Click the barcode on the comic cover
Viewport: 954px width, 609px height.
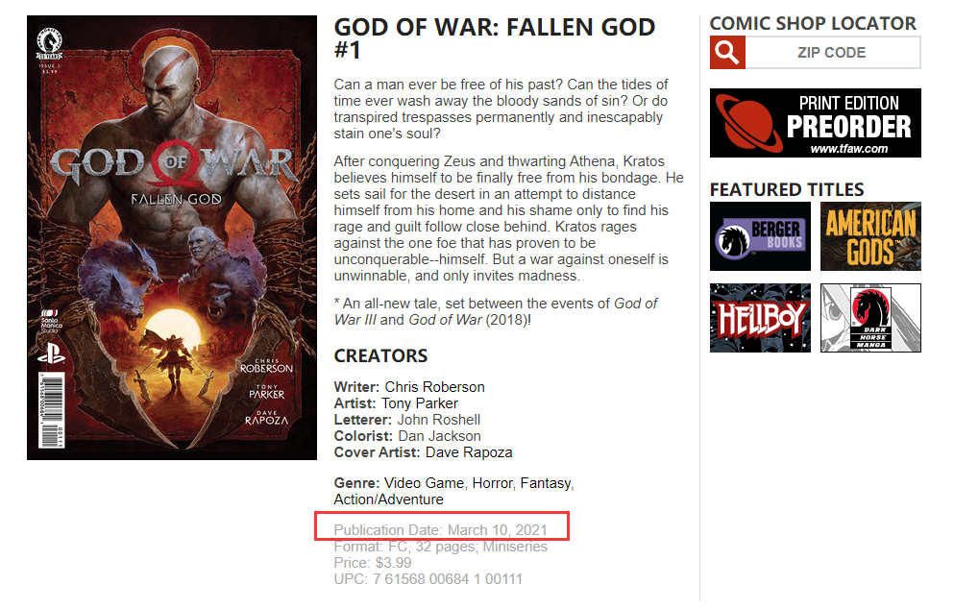(51, 411)
